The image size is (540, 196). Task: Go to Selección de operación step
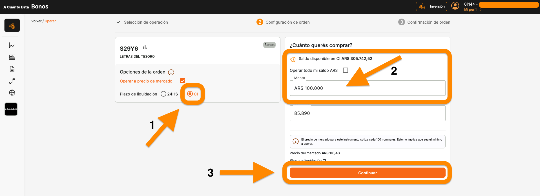pyautogui.click(x=146, y=22)
